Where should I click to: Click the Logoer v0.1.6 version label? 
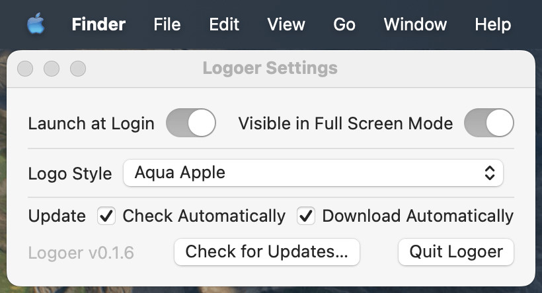(81, 253)
